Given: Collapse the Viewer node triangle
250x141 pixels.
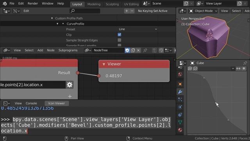Looking at the screenshot, I should click(x=104, y=64).
